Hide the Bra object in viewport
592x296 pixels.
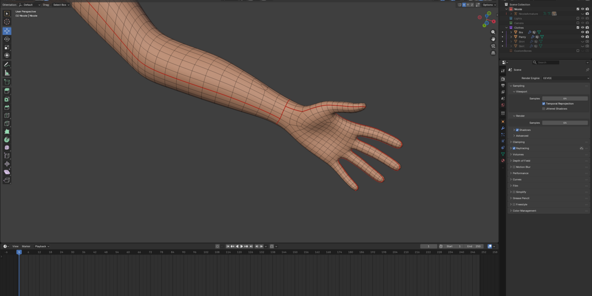pos(583,32)
